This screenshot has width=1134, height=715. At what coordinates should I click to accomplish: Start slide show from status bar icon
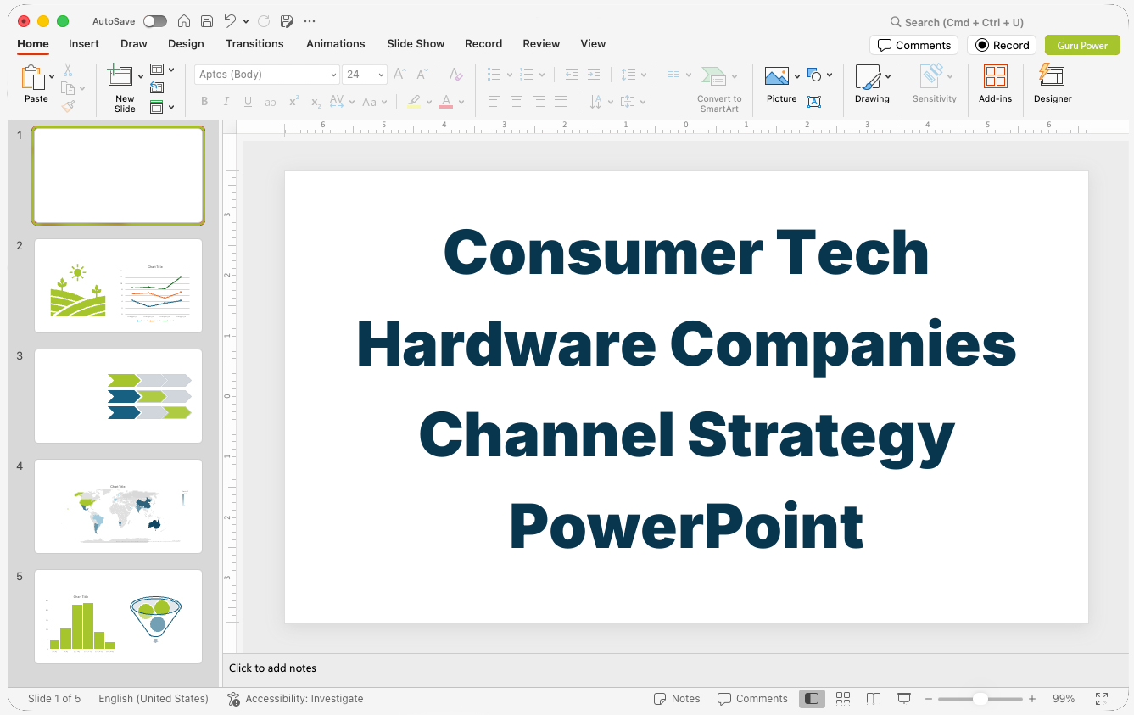point(904,699)
